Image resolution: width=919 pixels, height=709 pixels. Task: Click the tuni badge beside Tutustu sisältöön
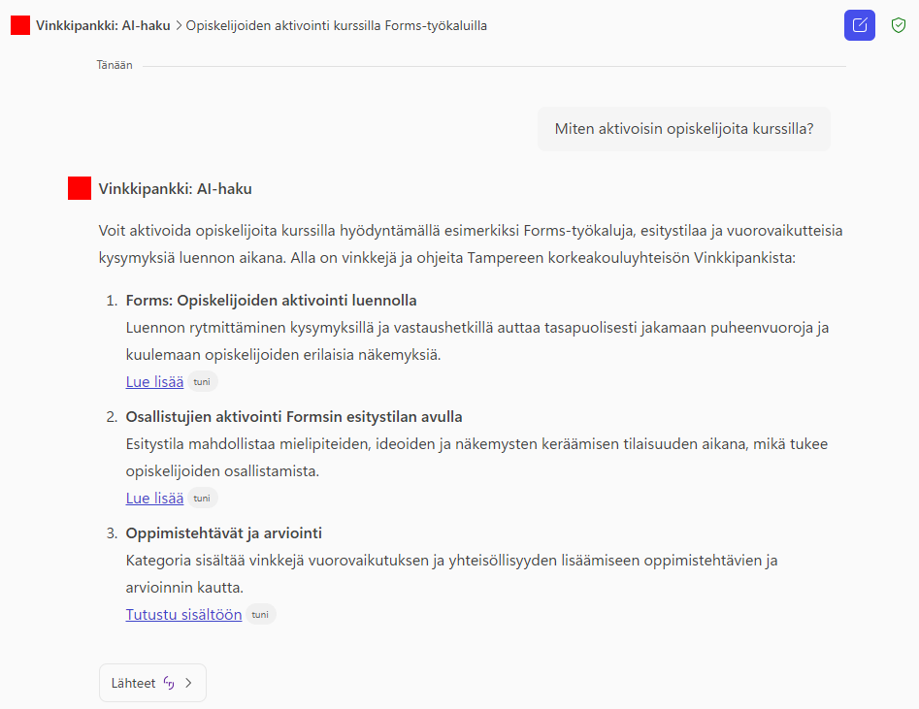tap(260, 615)
